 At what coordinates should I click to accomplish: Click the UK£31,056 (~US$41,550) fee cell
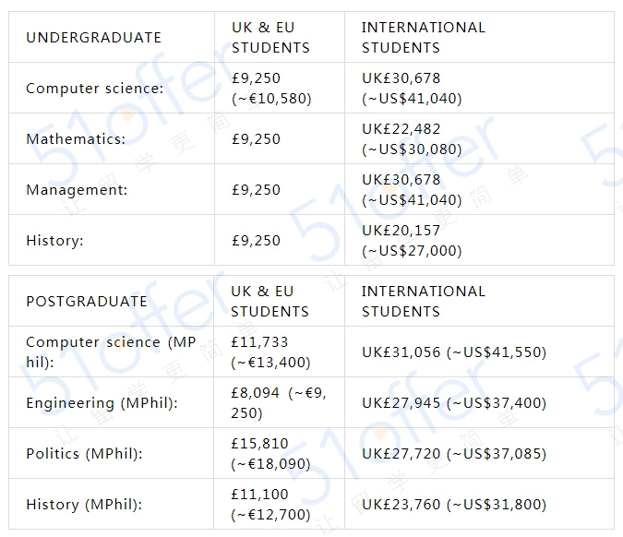[x=454, y=352]
